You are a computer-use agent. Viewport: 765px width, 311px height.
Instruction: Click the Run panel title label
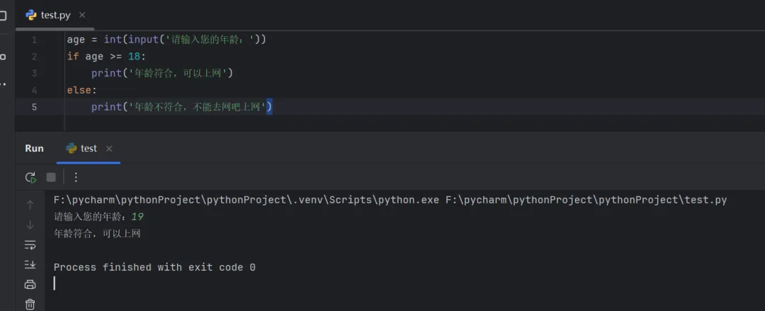click(x=34, y=148)
